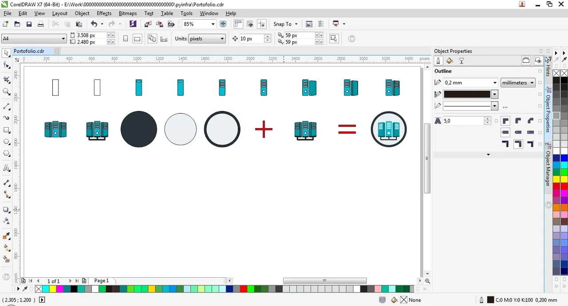
Task: Click the Import icon
Action: click(148, 24)
